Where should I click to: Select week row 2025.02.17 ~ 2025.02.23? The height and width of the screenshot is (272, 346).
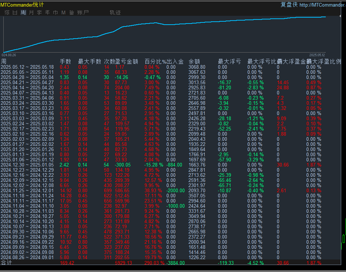[170, 129]
